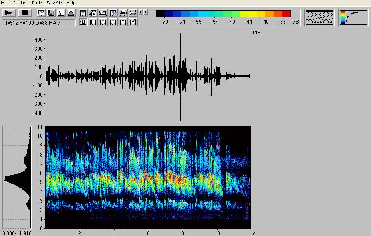The height and width of the screenshot is (236, 371).
Task: Click the right arrow scroll button
Action: point(145,12)
